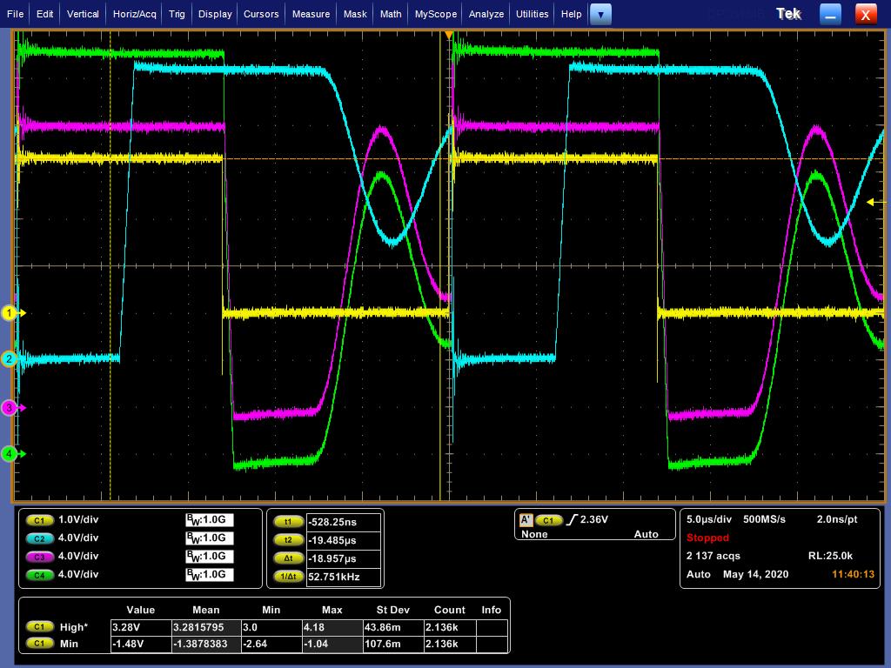Image resolution: width=891 pixels, height=668 pixels.
Task: Open the Horiz/Acq menu
Action: pos(135,14)
